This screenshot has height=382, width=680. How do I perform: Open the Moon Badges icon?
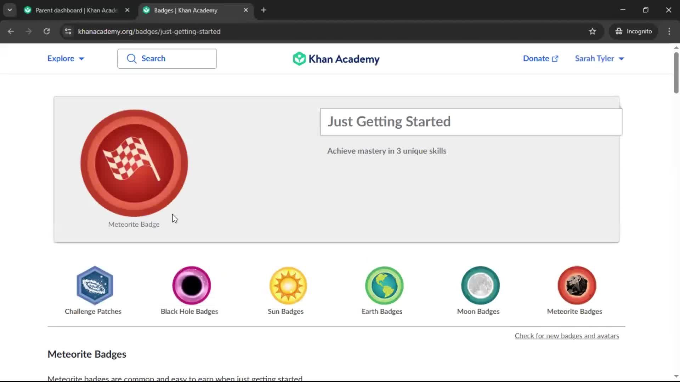[x=480, y=285]
